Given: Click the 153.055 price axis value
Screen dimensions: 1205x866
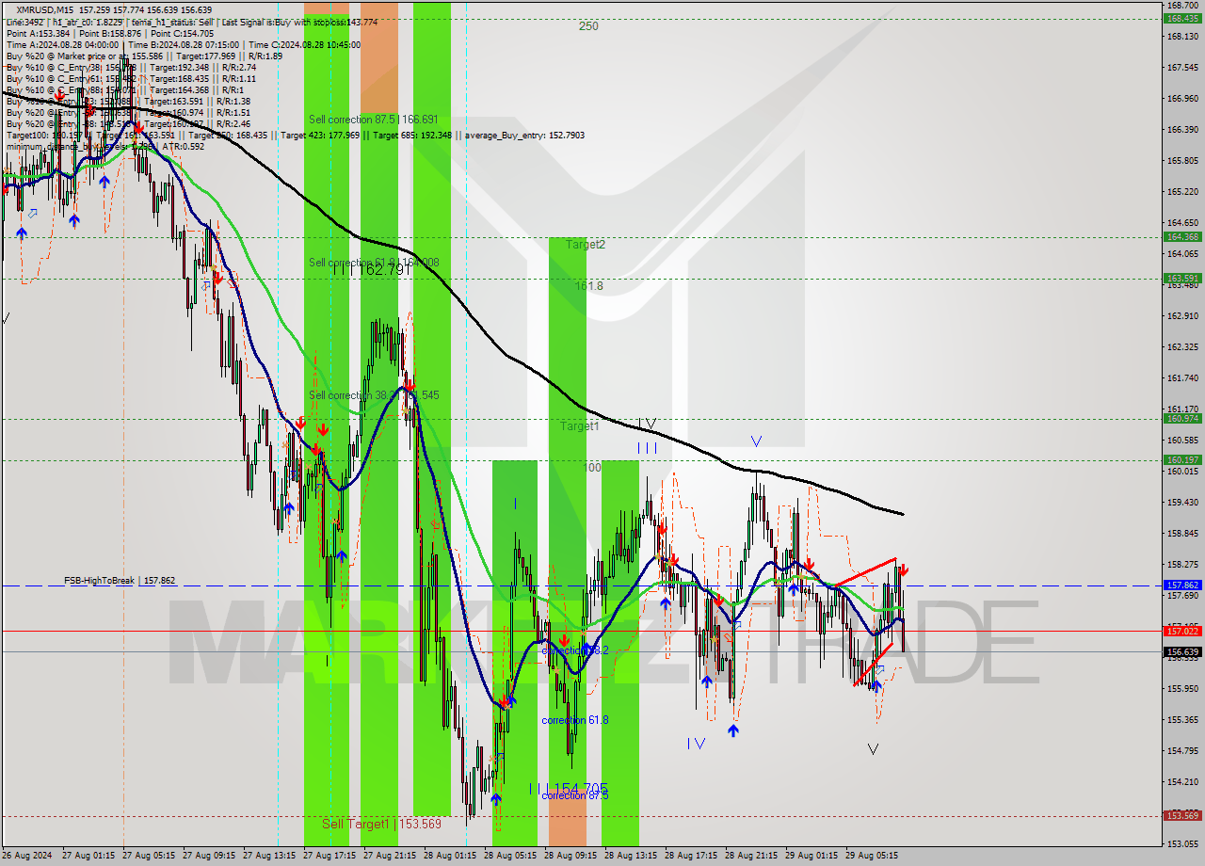Looking at the screenshot, I should click(1182, 843).
